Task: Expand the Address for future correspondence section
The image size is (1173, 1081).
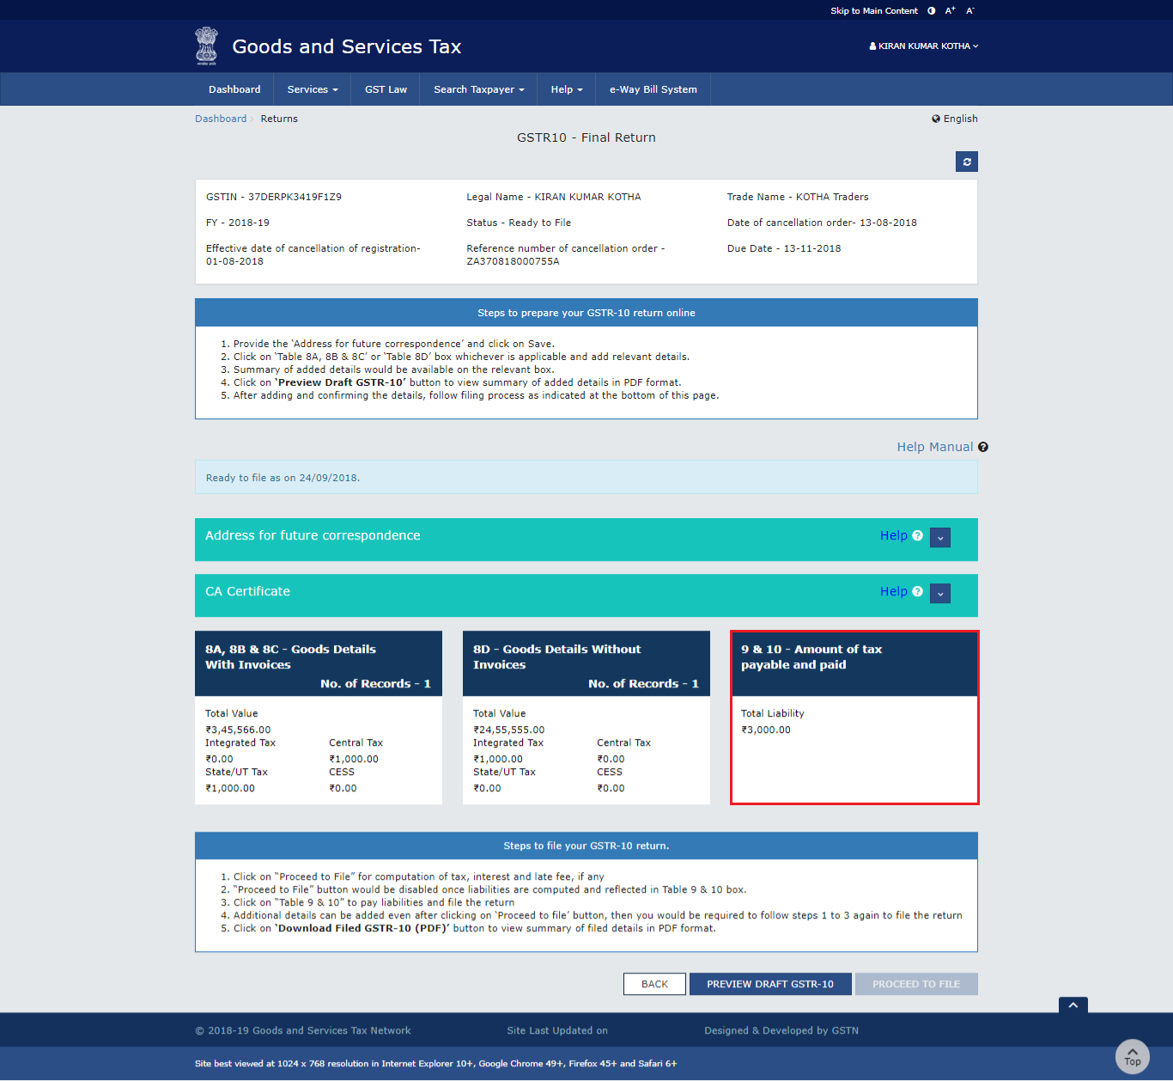Action: (939, 537)
